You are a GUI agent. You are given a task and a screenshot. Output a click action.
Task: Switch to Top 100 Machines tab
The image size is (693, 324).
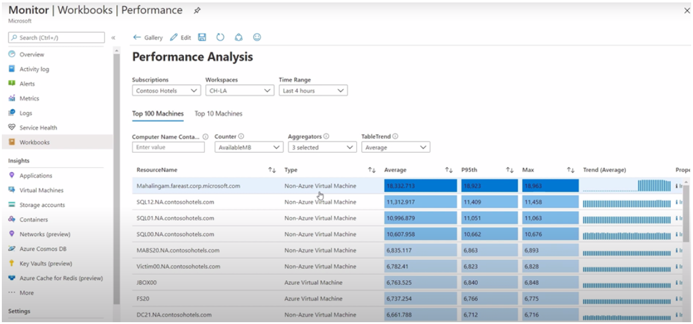158,114
